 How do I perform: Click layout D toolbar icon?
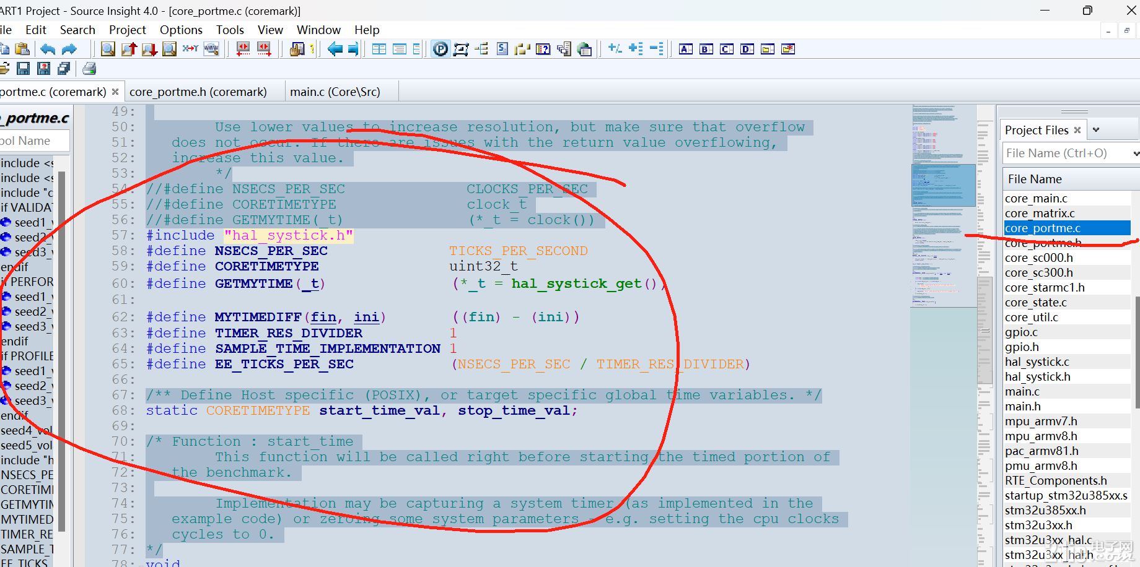(747, 49)
